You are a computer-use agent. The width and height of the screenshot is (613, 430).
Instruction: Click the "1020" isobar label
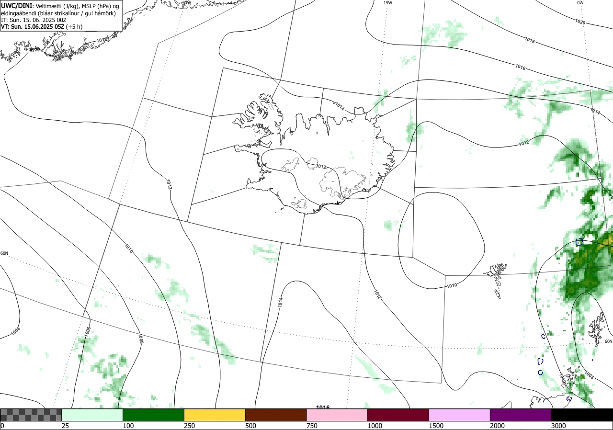coord(580,22)
